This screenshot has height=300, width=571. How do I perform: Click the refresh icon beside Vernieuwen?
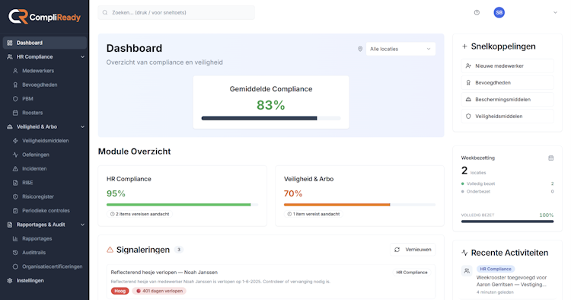[x=397, y=250]
